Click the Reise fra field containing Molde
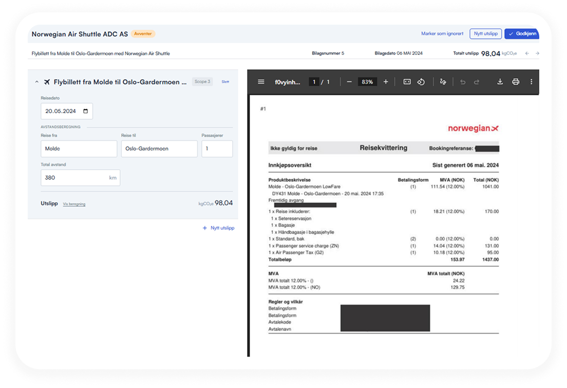 coord(79,149)
